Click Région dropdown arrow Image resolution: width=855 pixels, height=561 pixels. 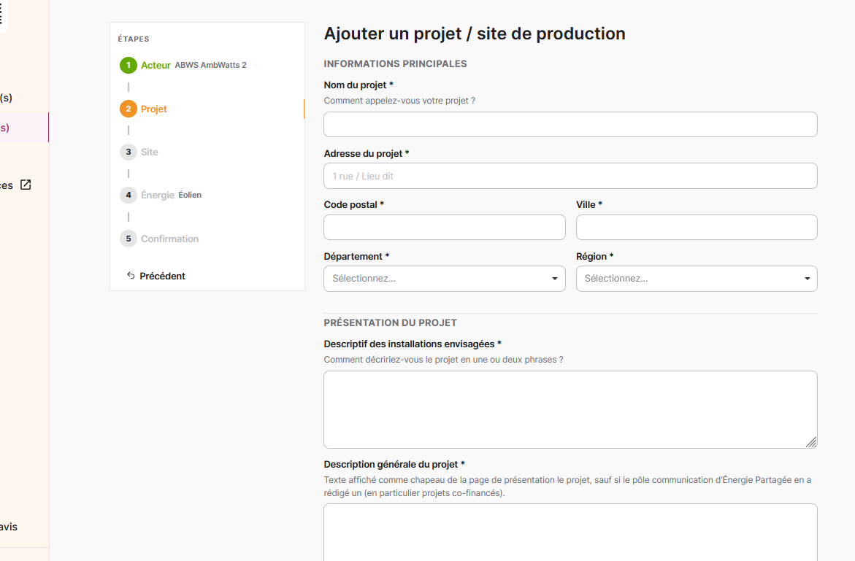click(807, 279)
